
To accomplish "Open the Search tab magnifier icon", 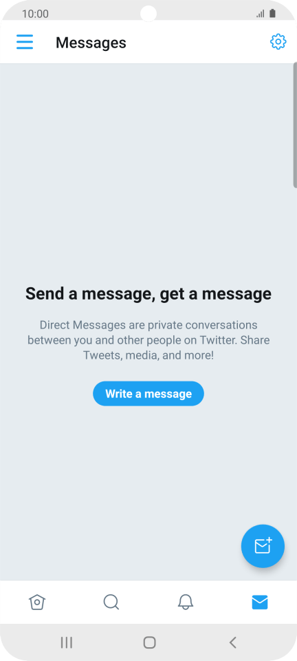I will coord(111,602).
